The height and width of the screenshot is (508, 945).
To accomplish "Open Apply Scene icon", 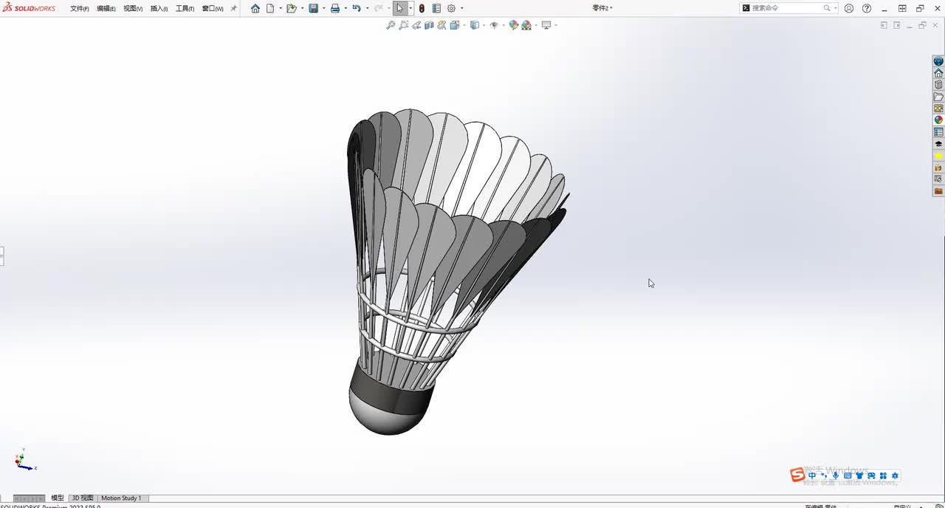I will (526, 25).
